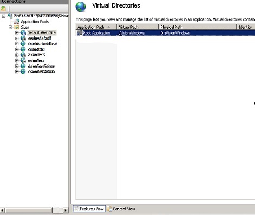
Task: Sort by the Virtual Path column header
Action: pos(138,27)
